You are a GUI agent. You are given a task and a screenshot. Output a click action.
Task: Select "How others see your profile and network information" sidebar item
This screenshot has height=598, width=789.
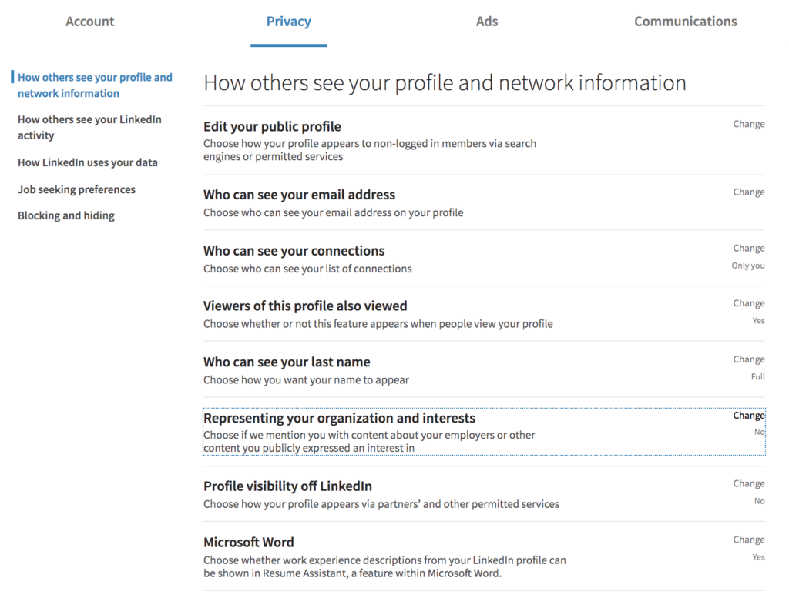[x=95, y=85]
